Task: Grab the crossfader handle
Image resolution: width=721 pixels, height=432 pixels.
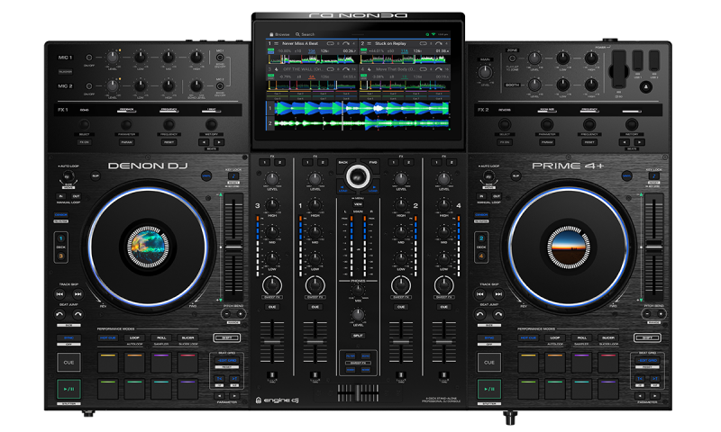Action: coord(358,394)
